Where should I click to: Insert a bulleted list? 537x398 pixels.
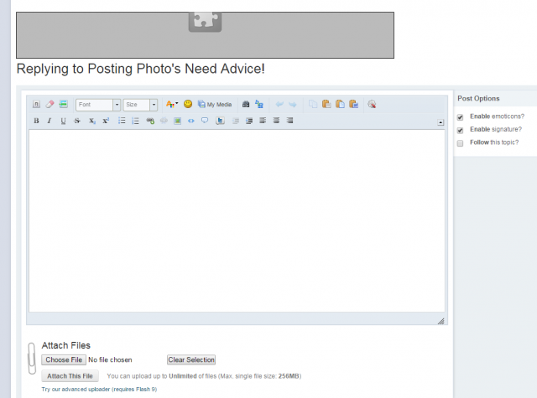click(x=122, y=121)
